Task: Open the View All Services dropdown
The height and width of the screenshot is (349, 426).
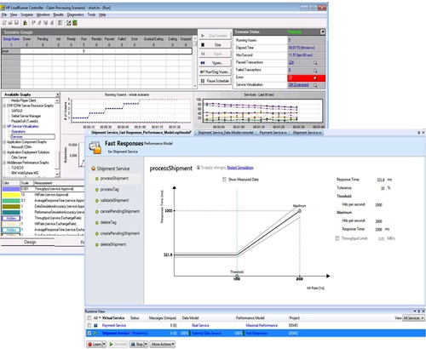Action: (x=413, y=318)
